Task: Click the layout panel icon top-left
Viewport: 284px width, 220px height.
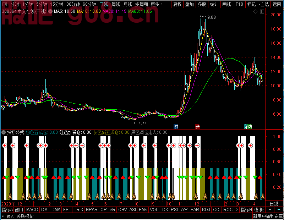Action: point(5,4)
